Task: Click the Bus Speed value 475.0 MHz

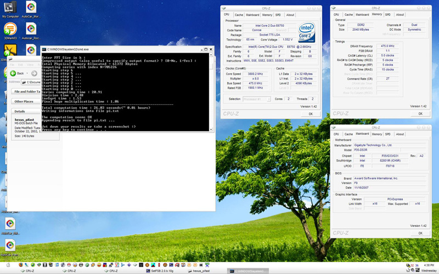Action: click(255, 83)
